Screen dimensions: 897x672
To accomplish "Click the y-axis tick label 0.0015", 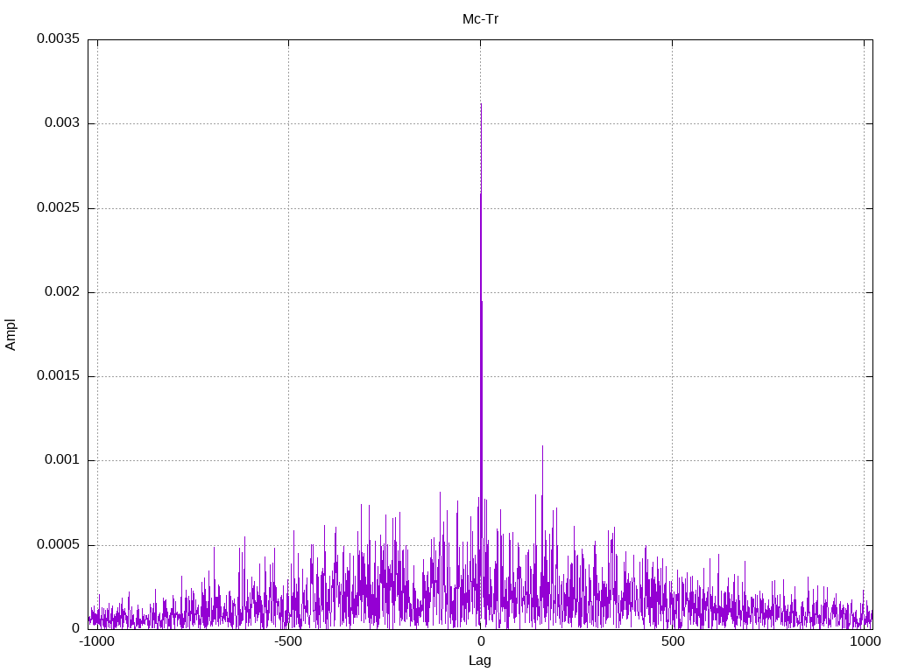I will [x=59, y=375].
